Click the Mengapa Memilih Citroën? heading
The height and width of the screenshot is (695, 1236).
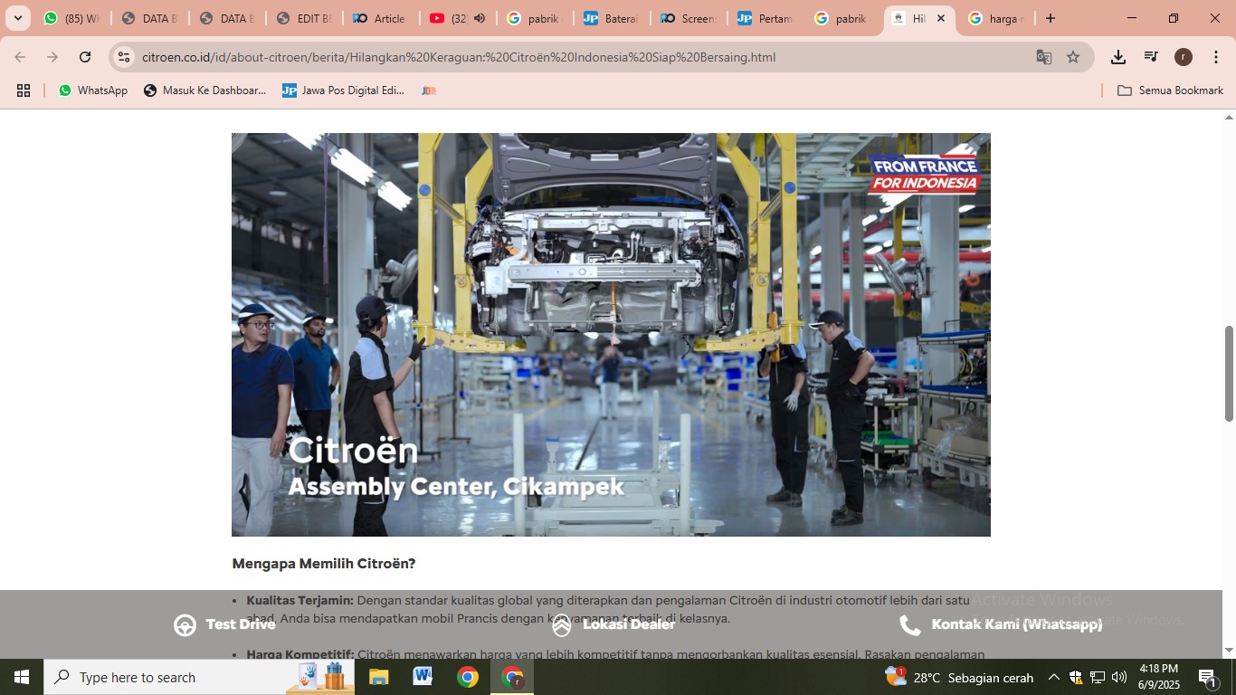click(324, 564)
